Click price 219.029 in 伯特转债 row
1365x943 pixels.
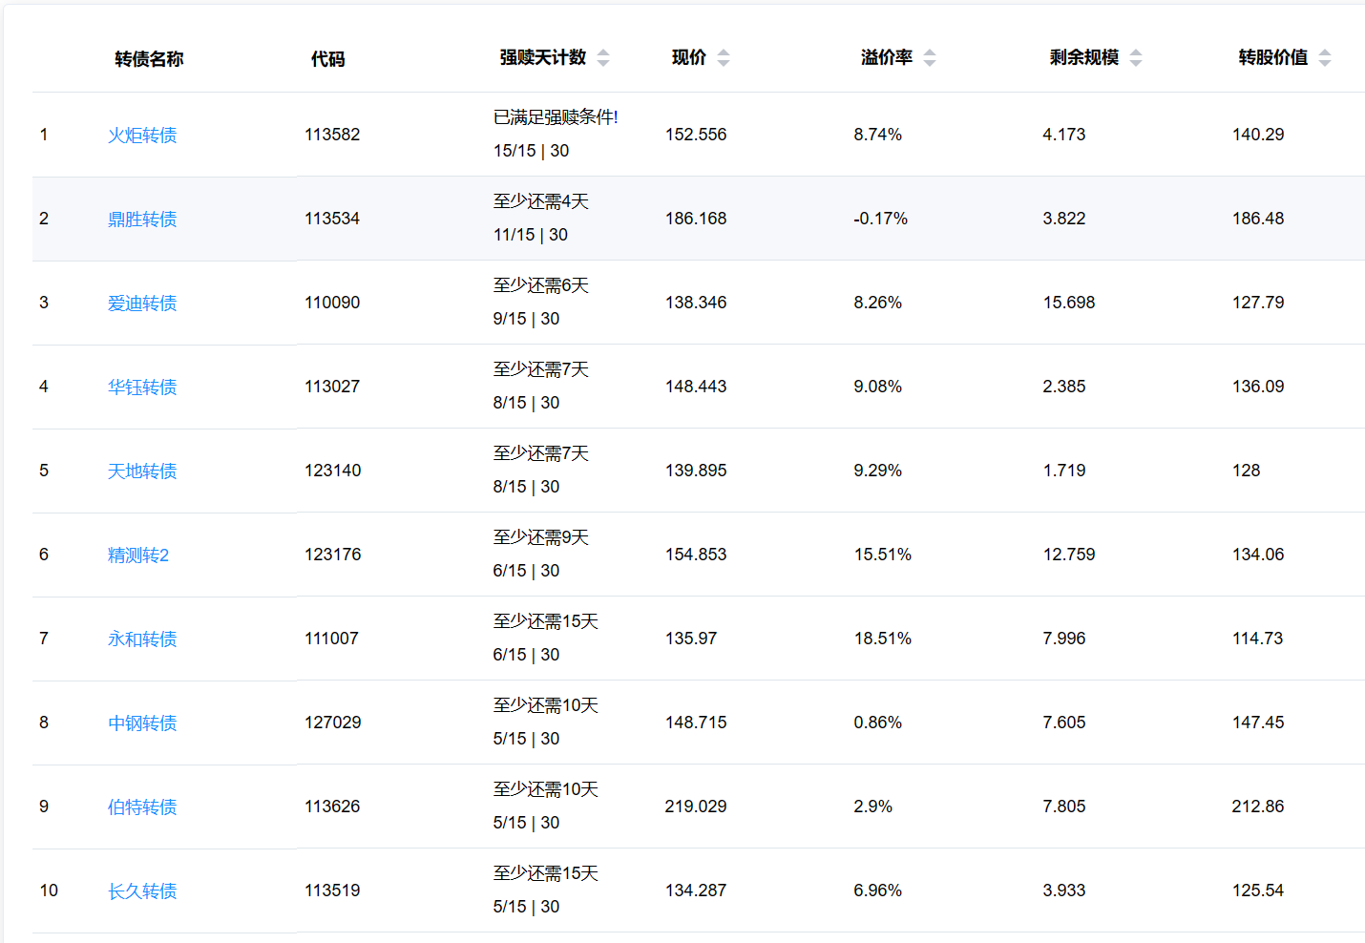696,807
